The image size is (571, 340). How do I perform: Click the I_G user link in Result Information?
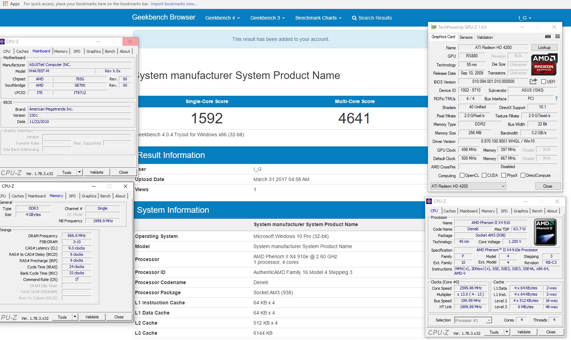pos(257,169)
